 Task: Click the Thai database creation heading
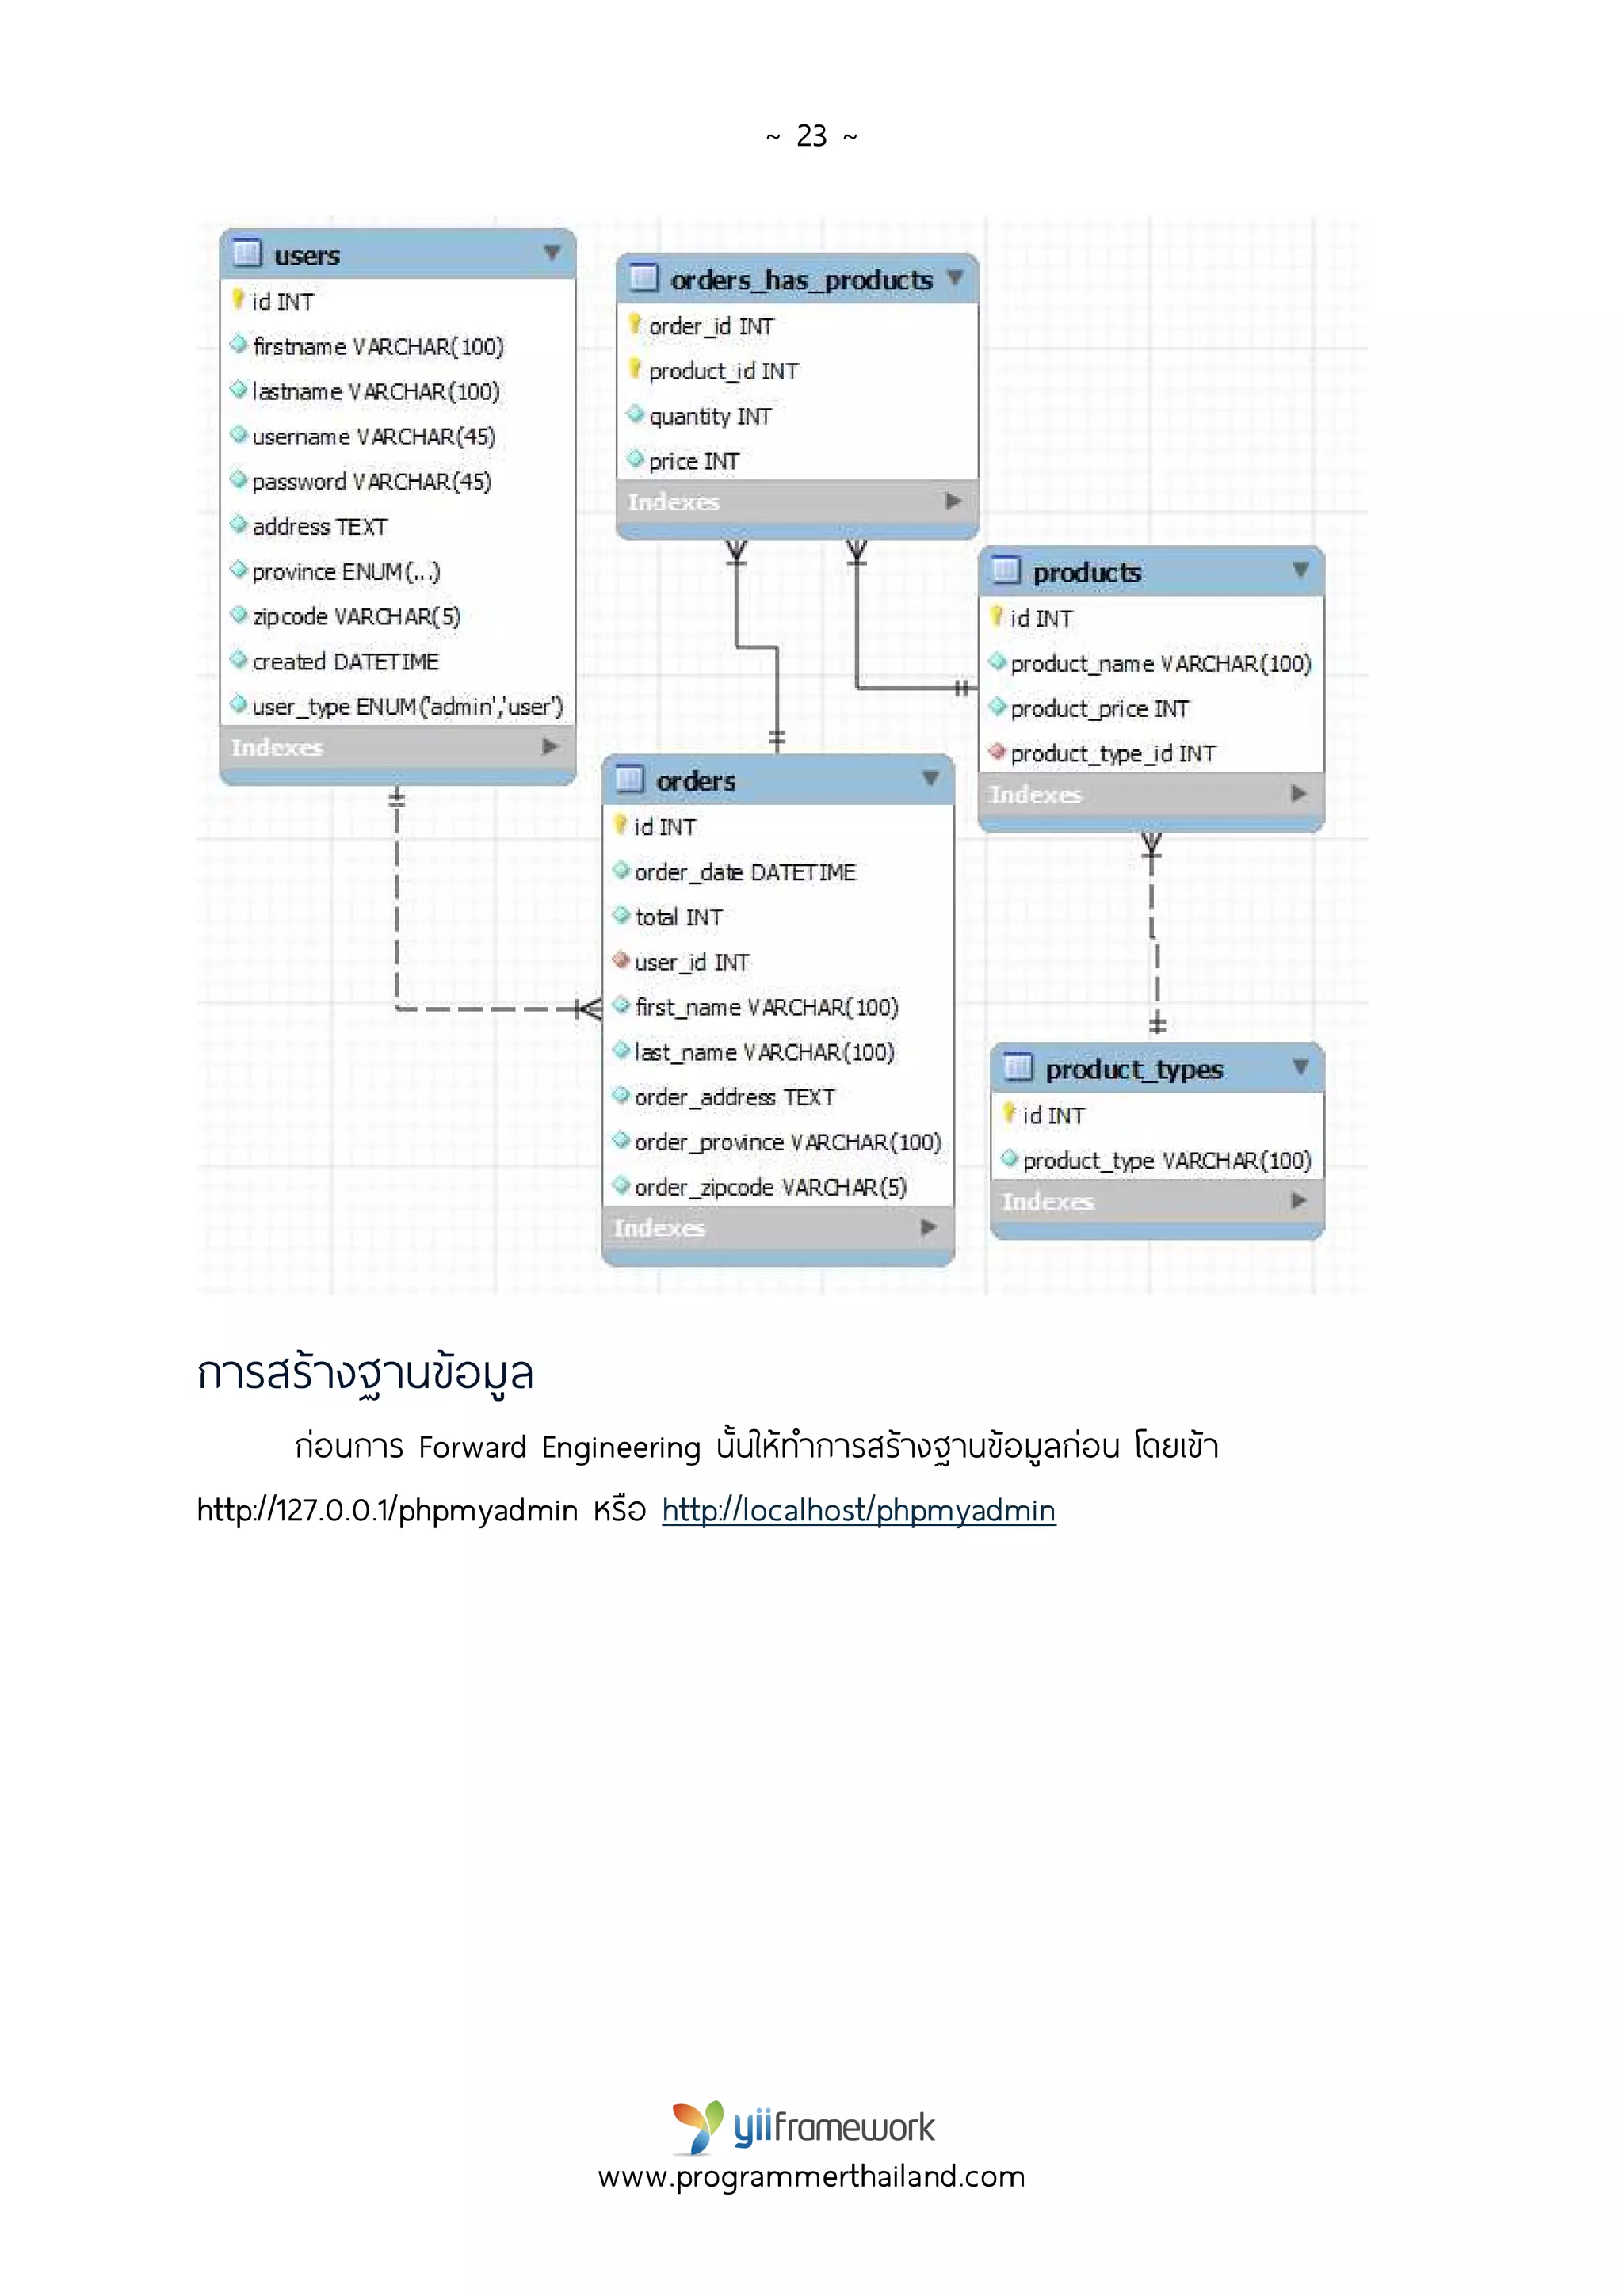365,1372
